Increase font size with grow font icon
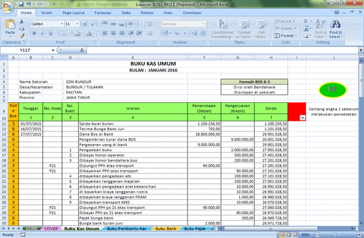The height and width of the screenshot is (238, 364). click(85, 24)
